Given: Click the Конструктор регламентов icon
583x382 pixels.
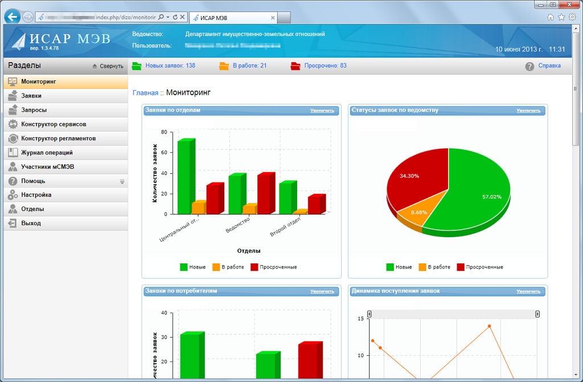Looking at the screenshot, I should pyautogui.click(x=13, y=138).
